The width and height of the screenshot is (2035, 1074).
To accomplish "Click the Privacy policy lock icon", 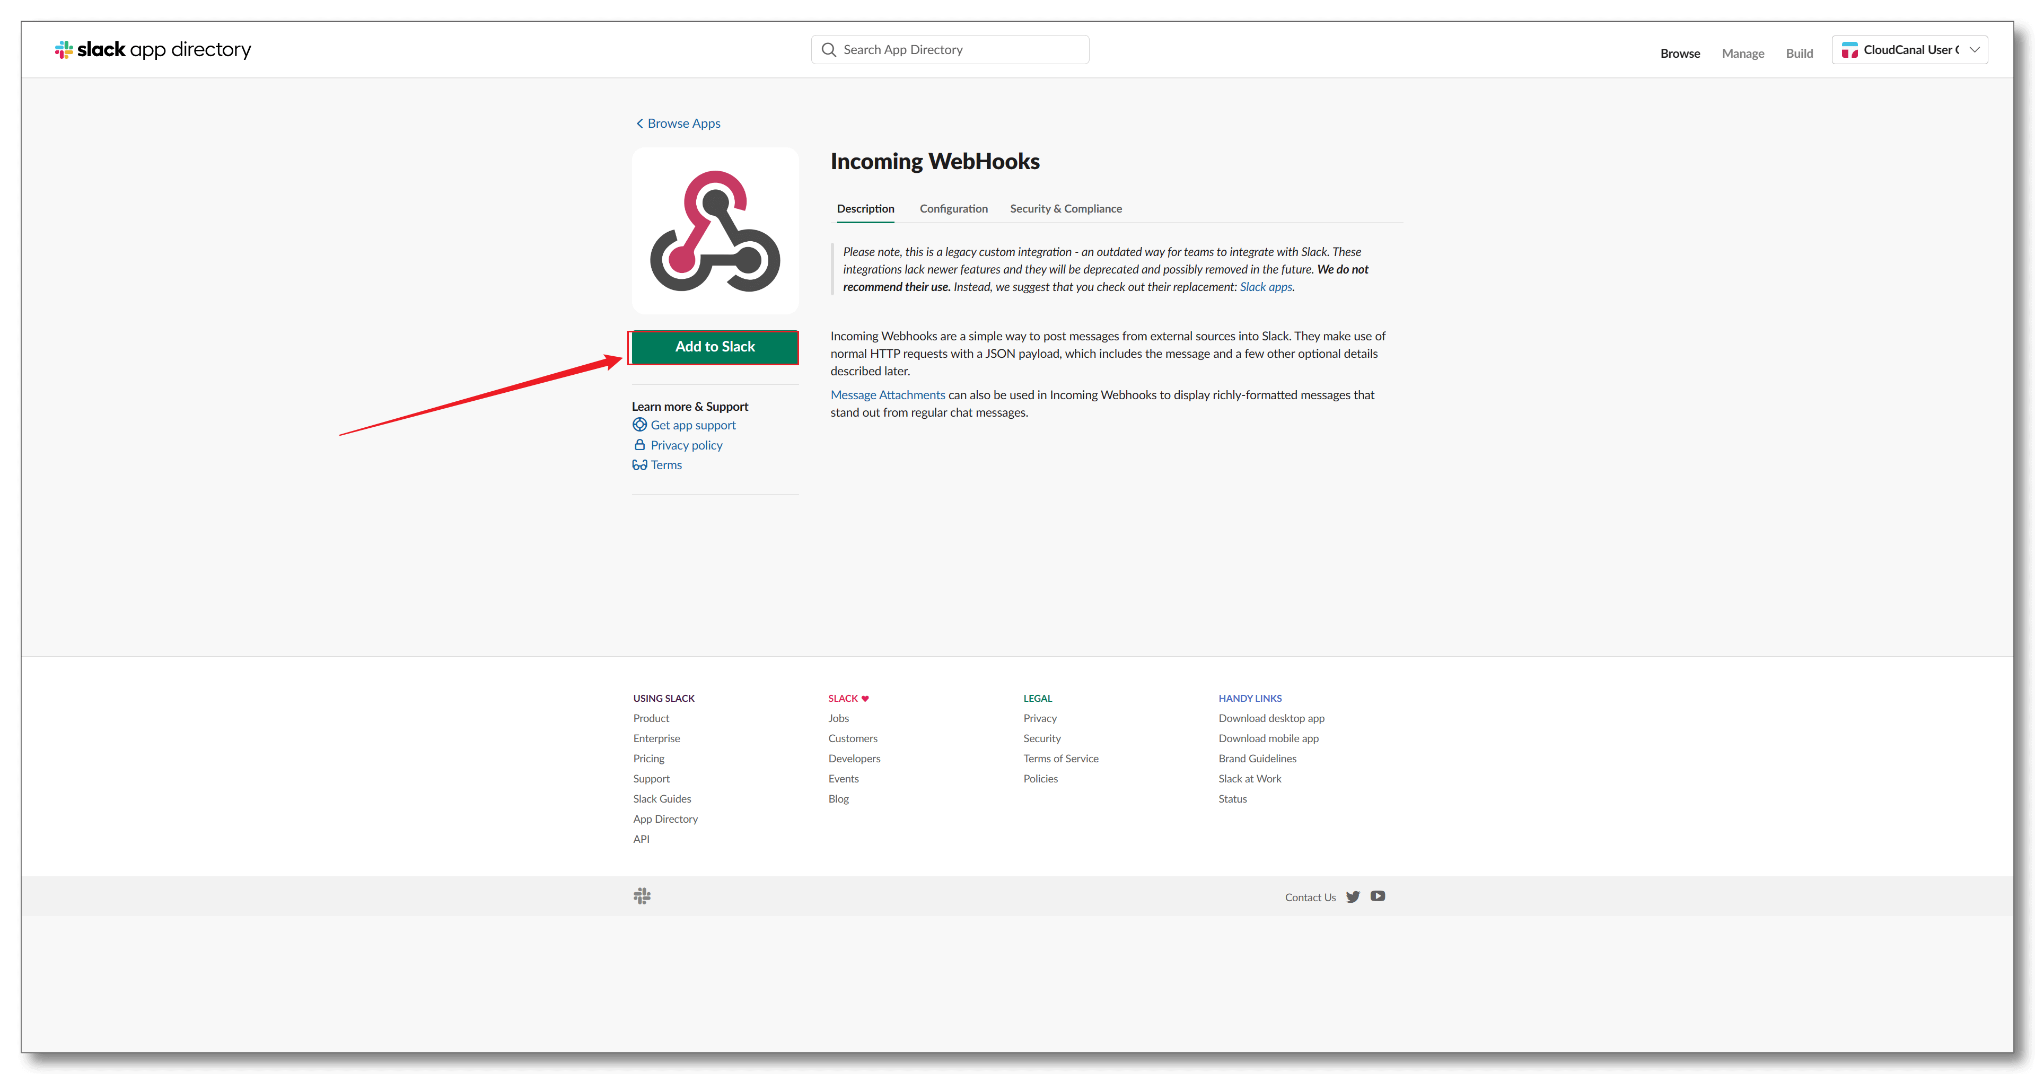I will coord(640,445).
